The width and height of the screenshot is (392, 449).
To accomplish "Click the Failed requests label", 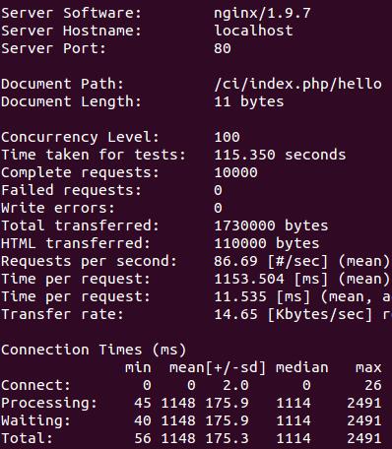I will click(71, 190).
